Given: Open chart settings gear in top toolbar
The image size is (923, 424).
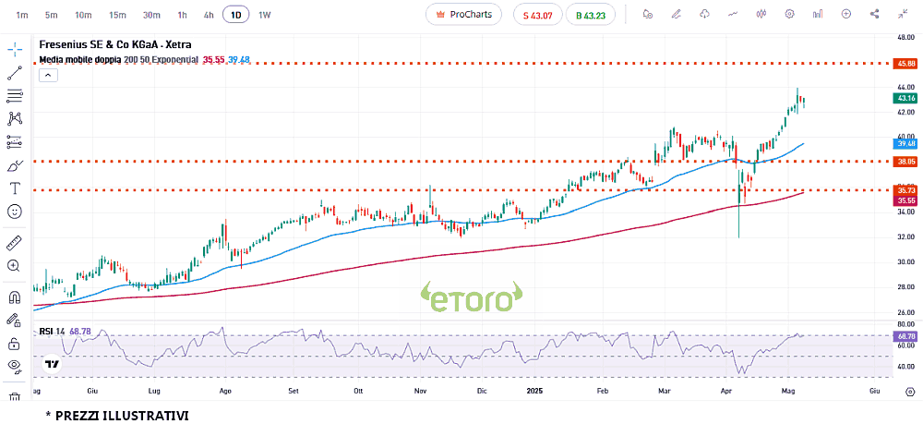Looking at the screenshot, I should coord(790,14).
